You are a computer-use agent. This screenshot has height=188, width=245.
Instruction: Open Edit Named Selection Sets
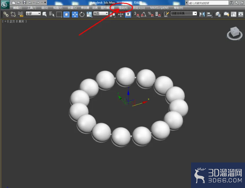coord(167,14)
